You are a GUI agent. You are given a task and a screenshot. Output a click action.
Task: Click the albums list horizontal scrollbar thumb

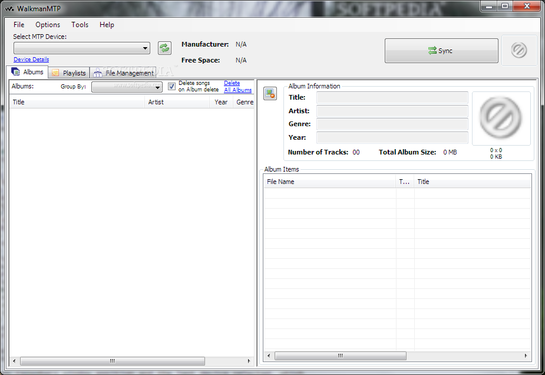pos(113,361)
